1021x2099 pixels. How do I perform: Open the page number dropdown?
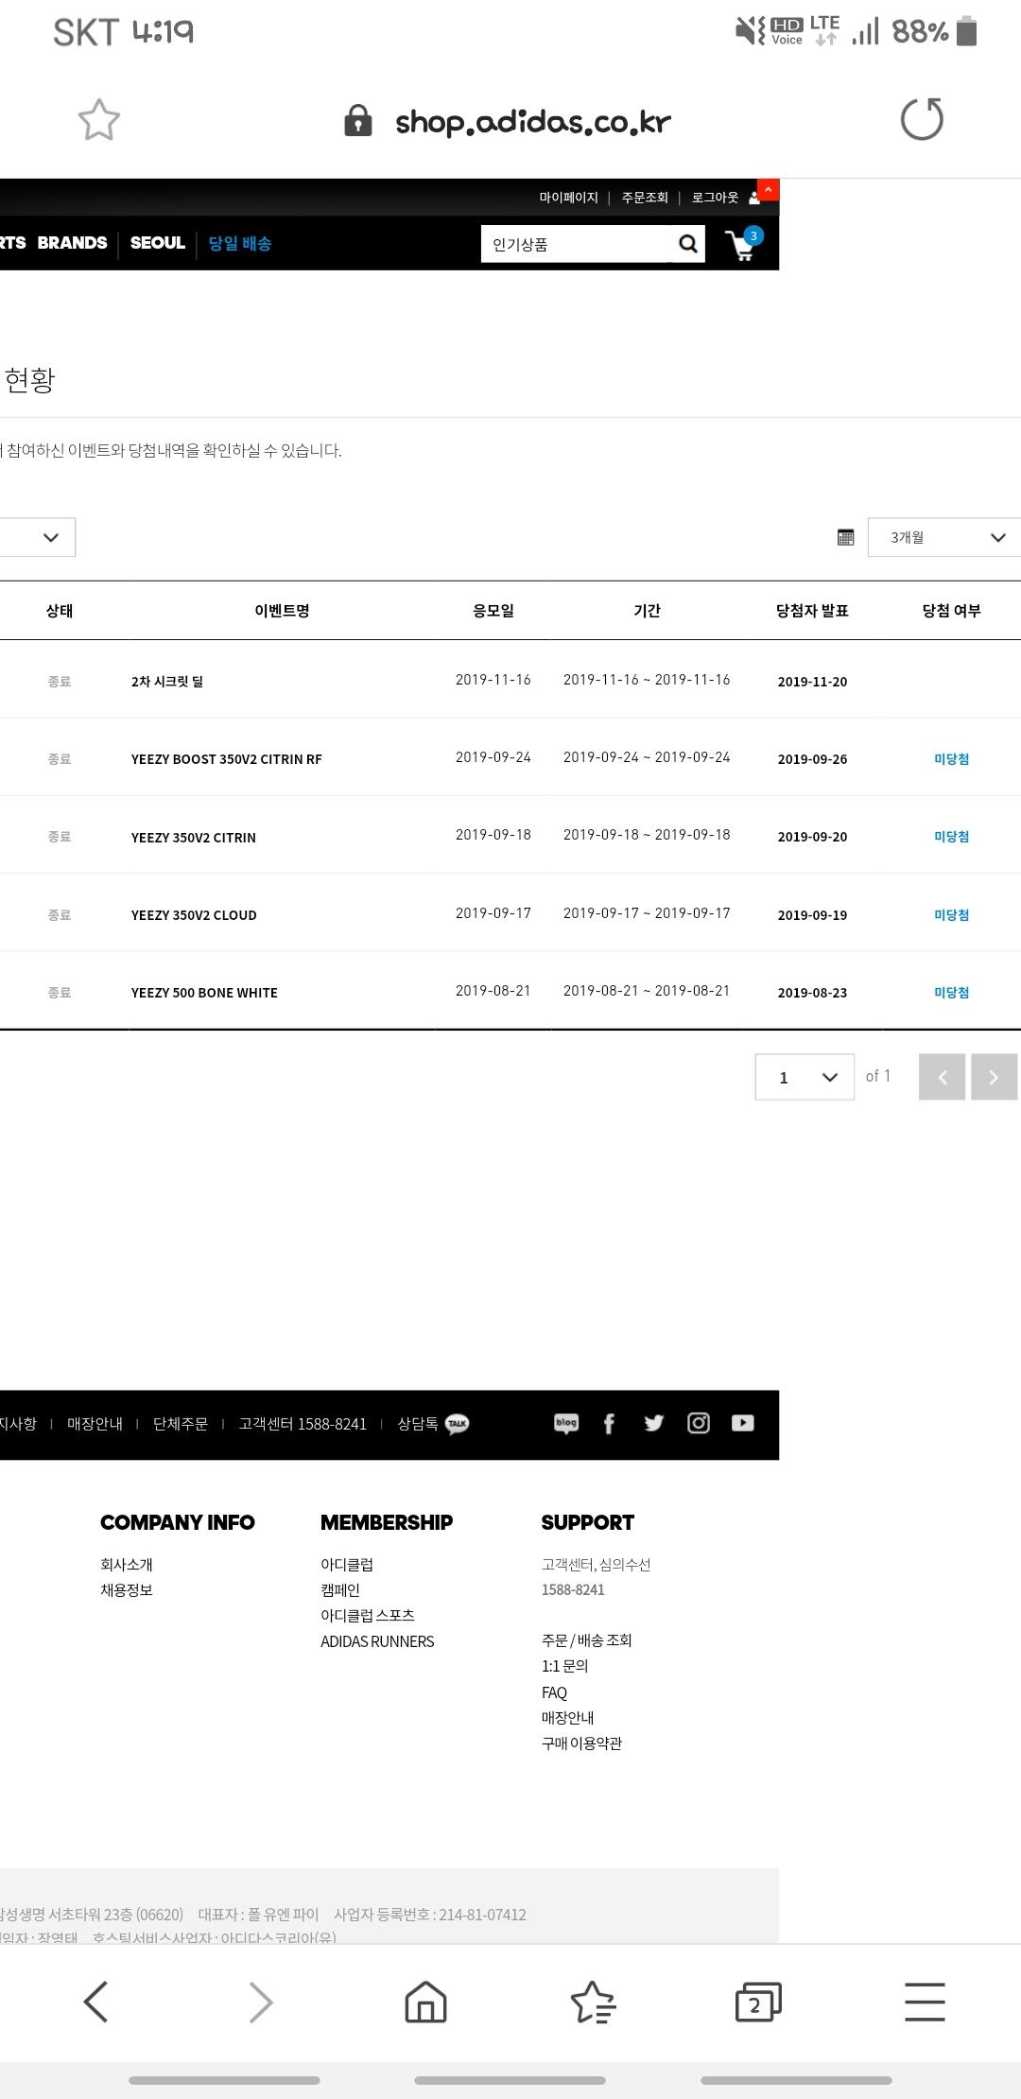(x=805, y=1077)
